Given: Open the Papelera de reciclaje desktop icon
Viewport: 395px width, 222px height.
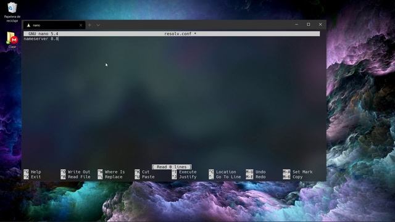Looking at the screenshot, I should (12, 12).
